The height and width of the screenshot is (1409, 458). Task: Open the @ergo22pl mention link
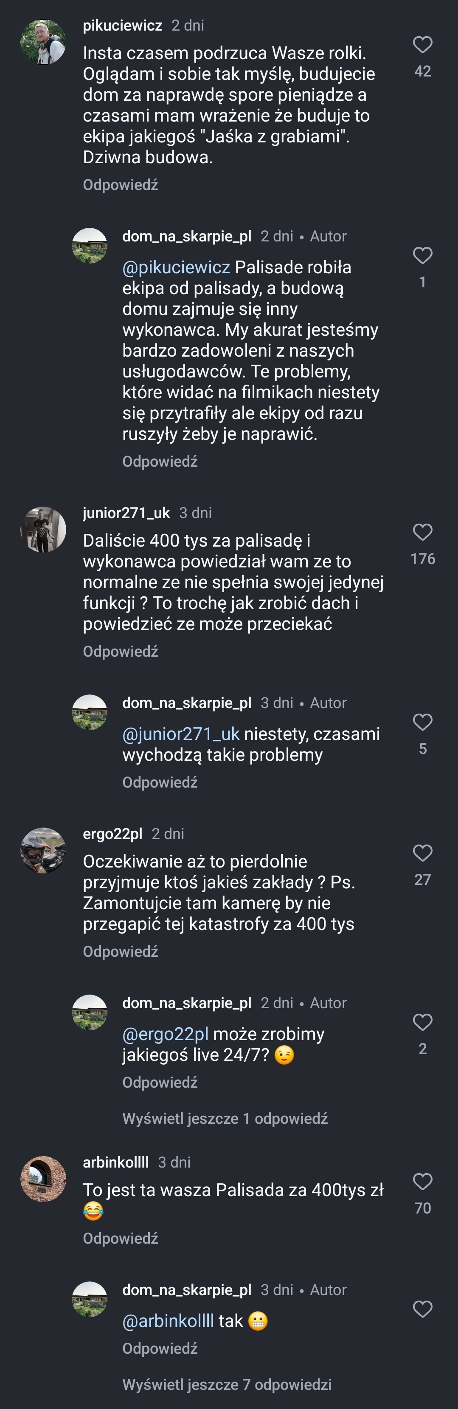coord(166,1034)
